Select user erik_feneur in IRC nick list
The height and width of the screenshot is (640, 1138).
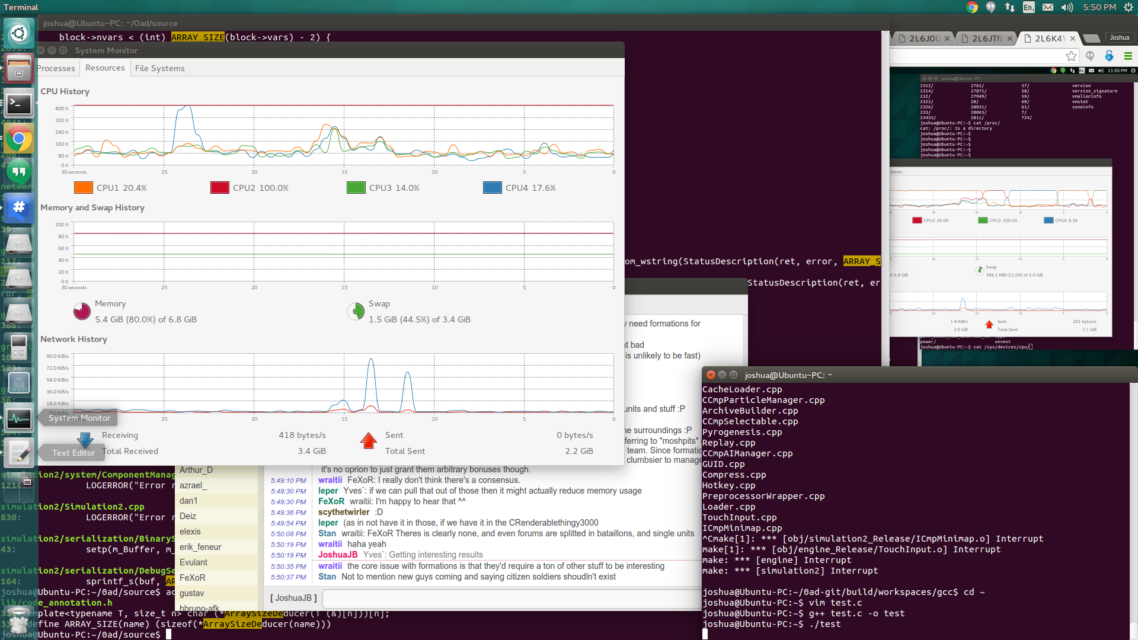pyautogui.click(x=216, y=547)
